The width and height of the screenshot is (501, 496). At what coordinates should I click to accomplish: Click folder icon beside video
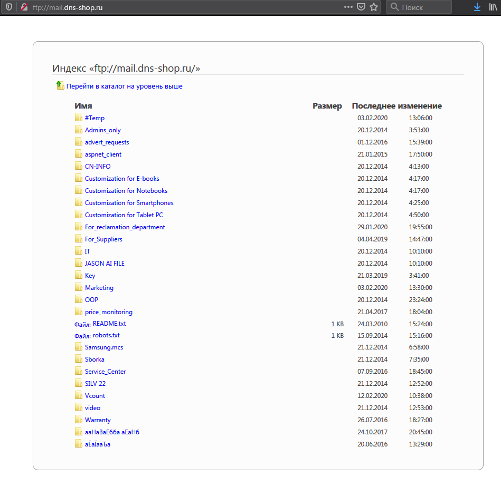point(79,407)
